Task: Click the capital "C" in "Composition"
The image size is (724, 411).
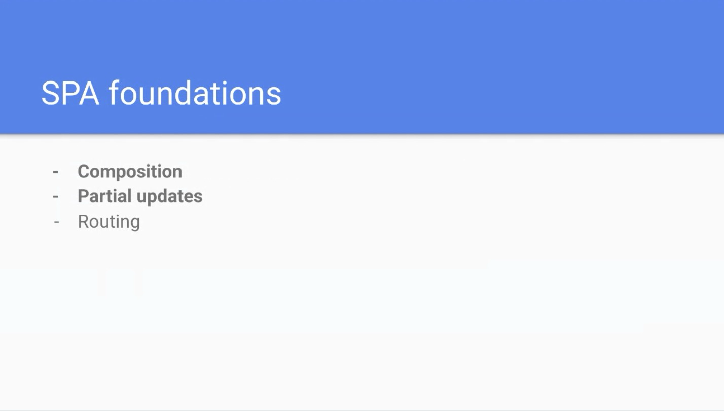Action: click(x=84, y=171)
